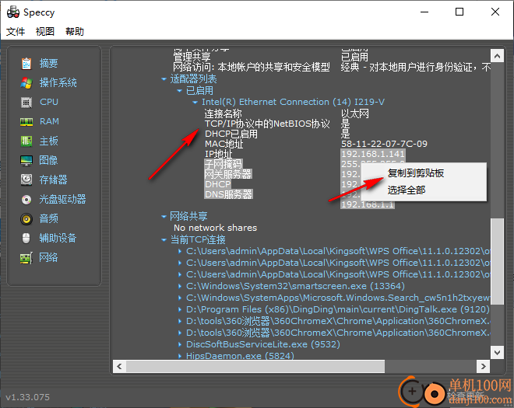
Task: Click the Motherboard (主板) icon
Action: pos(26,141)
